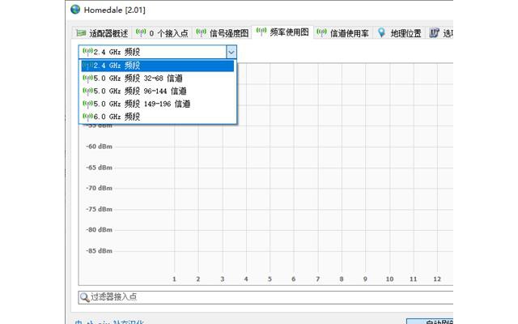Click the adapter card icon on 适配器概述 tab
Image resolution: width=518 pixels, height=324 pixels.
[x=81, y=32]
